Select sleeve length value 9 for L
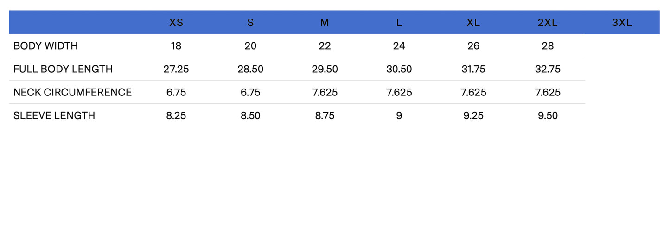 coord(399,115)
